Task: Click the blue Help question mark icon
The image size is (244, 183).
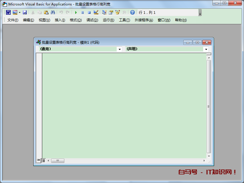Action: pos(132,12)
